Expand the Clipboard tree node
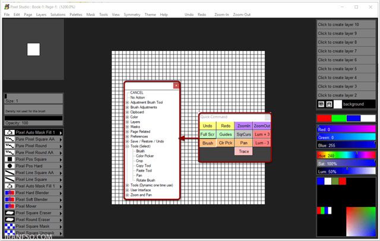Screen dimensions: 380x241 (x=127, y=112)
